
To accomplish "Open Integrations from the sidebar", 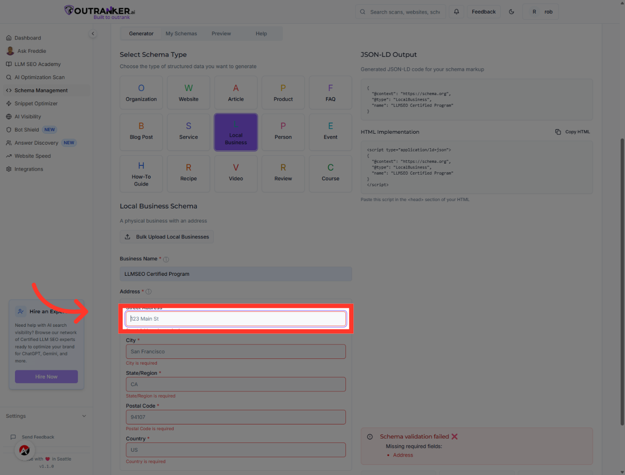I will (x=29, y=169).
